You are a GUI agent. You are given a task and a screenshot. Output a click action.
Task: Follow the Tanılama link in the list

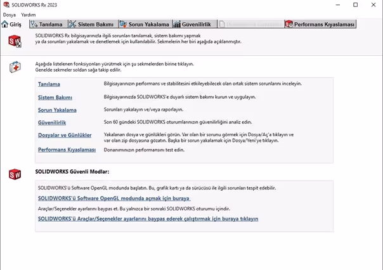49,84
